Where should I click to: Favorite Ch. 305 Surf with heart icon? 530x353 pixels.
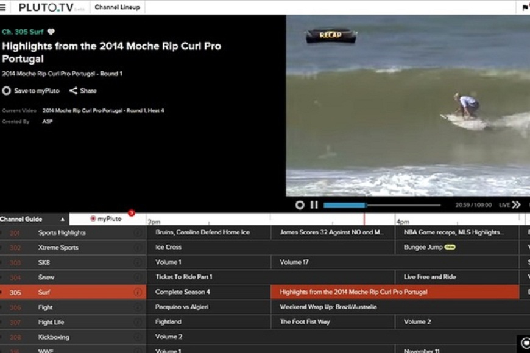51,32
